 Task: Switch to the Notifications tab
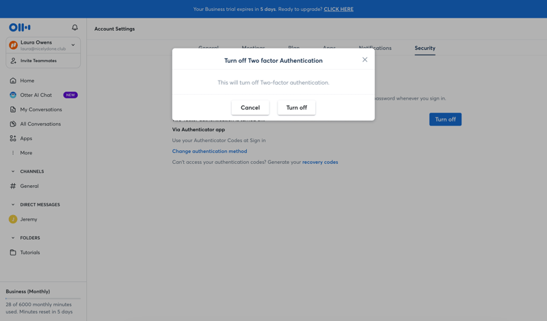point(375,48)
